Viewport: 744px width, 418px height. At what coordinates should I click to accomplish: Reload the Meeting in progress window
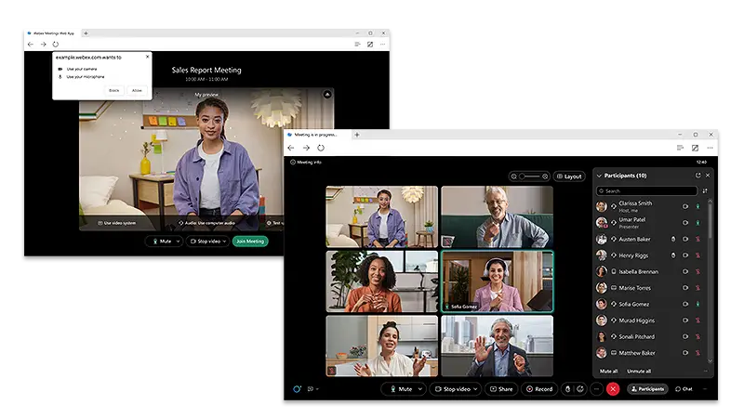pos(321,148)
